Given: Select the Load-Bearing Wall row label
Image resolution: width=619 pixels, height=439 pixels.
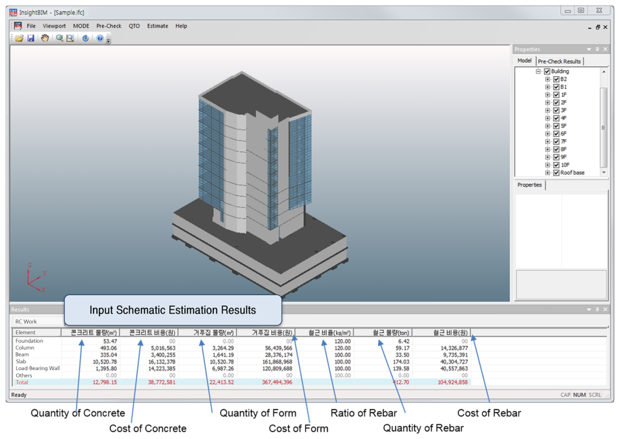Looking at the screenshot, I should [38, 368].
